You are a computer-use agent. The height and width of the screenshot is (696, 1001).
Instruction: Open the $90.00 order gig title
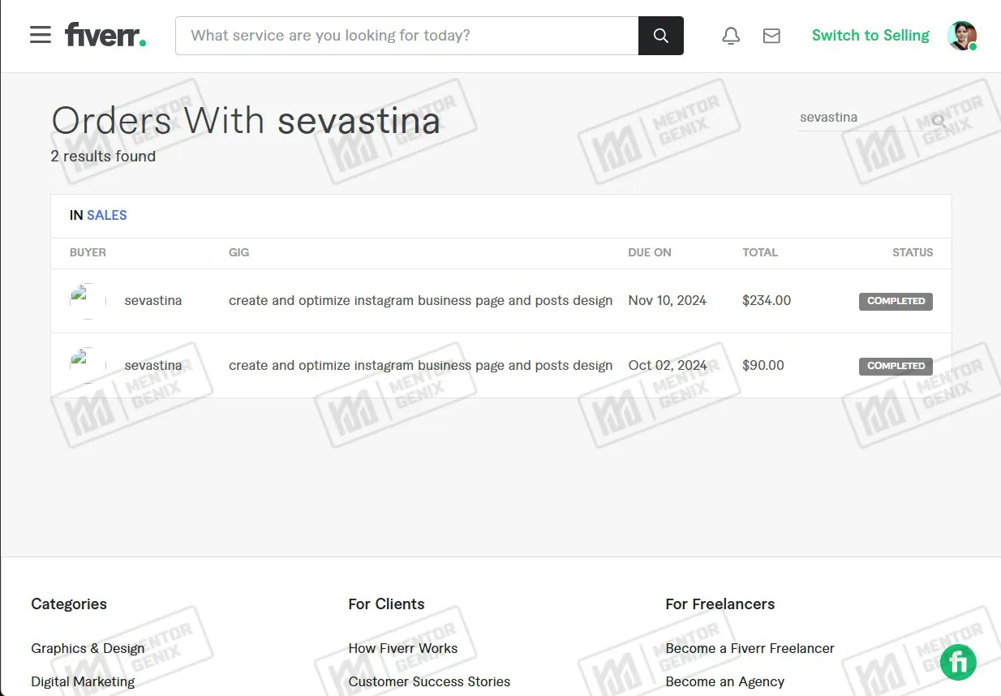click(x=420, y=366)
